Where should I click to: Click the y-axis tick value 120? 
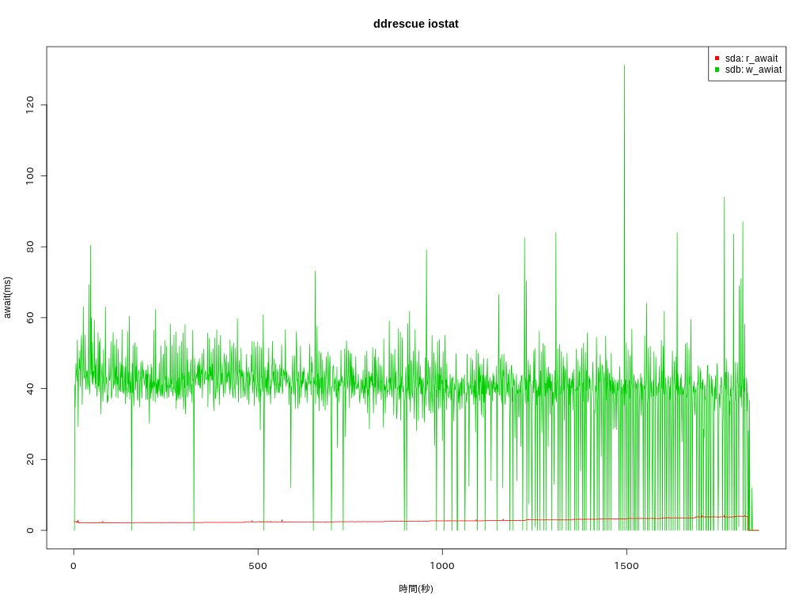(30, 105)
